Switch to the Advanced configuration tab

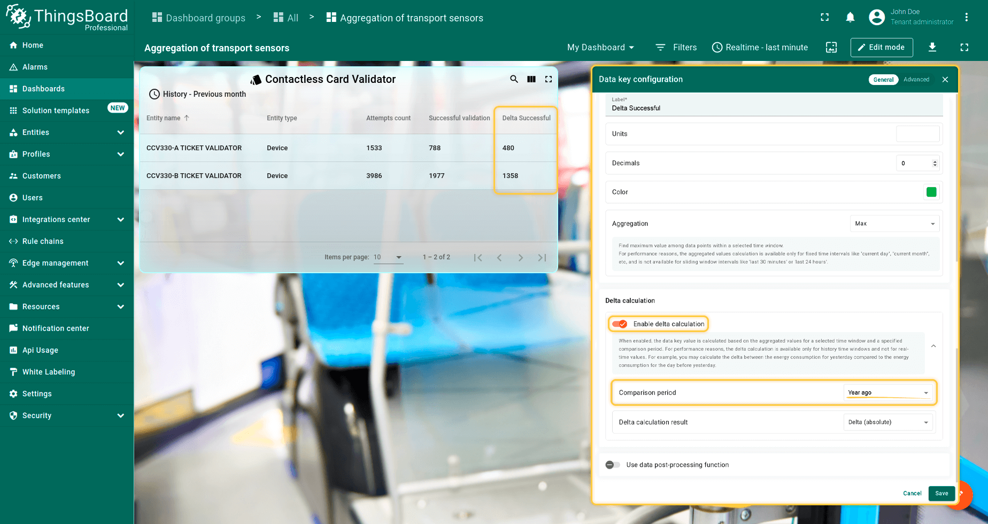point(916,80)
